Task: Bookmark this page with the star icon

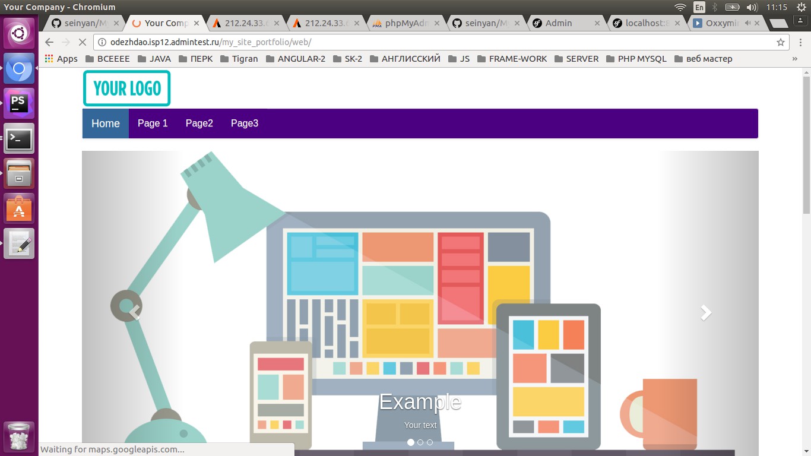Action: pyautogui.click(x=781, y=42)
